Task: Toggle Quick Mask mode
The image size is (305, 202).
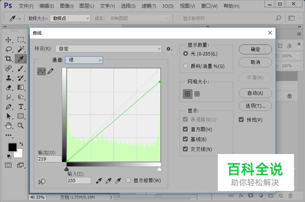Action: (8, 165)
